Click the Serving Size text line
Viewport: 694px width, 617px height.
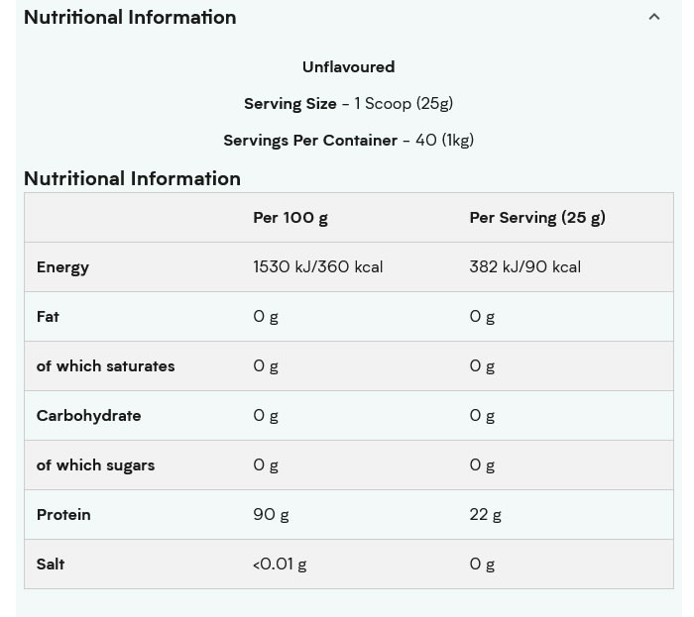pyautogui.click(x=348, y=103)
